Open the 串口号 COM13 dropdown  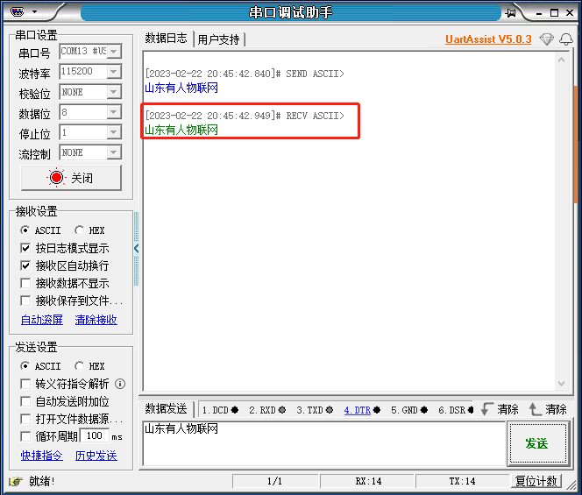(114, 51)
